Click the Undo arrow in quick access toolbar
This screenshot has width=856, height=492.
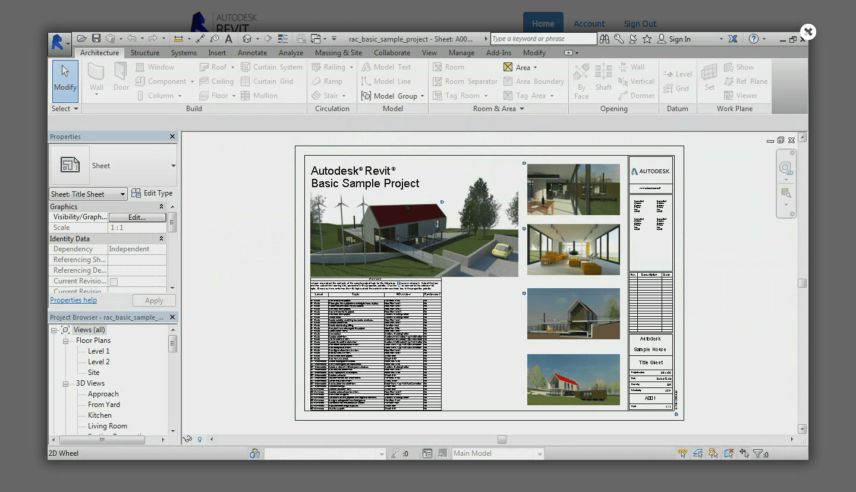131,39
